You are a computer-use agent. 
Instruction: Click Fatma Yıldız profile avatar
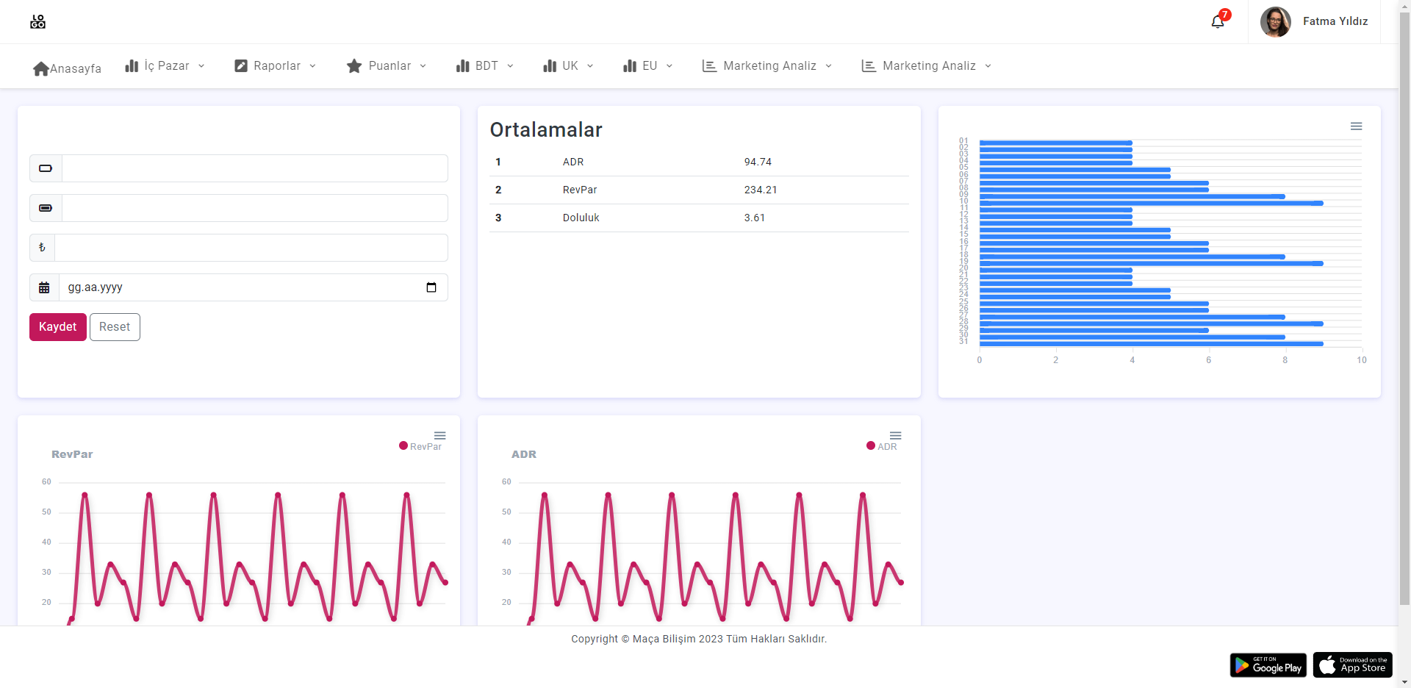[1275, 22]
